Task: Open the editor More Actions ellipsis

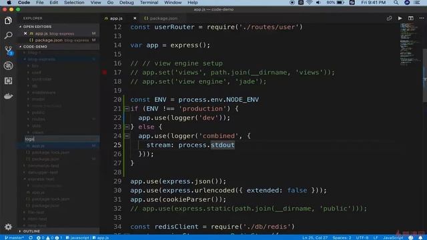Action: 421,18
